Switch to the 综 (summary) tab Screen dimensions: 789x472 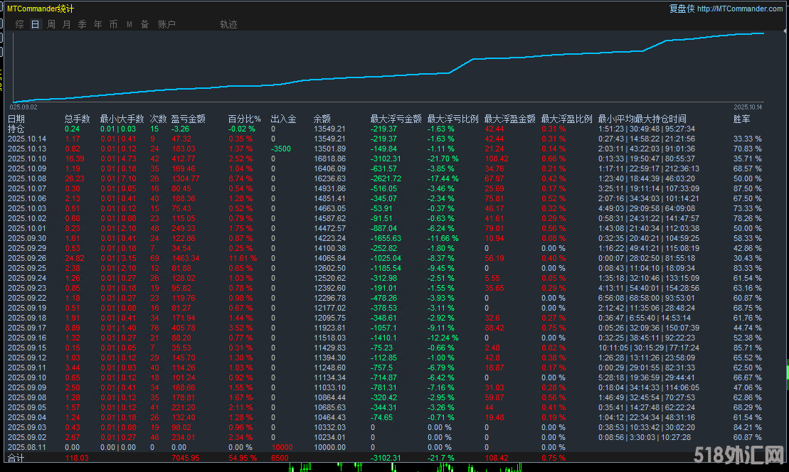[19, 24]
